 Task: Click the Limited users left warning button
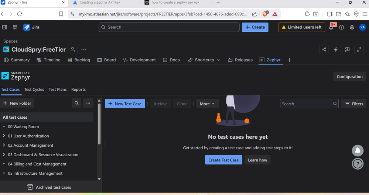pos(301,27)
